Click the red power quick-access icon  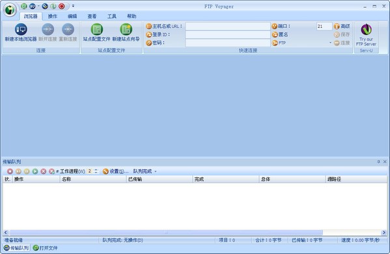[62, 6]
